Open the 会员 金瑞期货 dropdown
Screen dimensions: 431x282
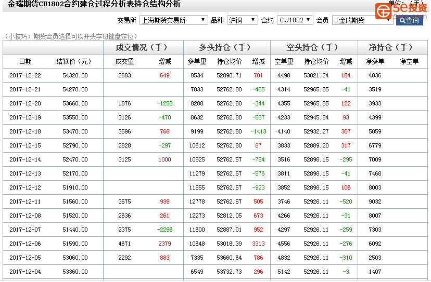pos(362,20)
